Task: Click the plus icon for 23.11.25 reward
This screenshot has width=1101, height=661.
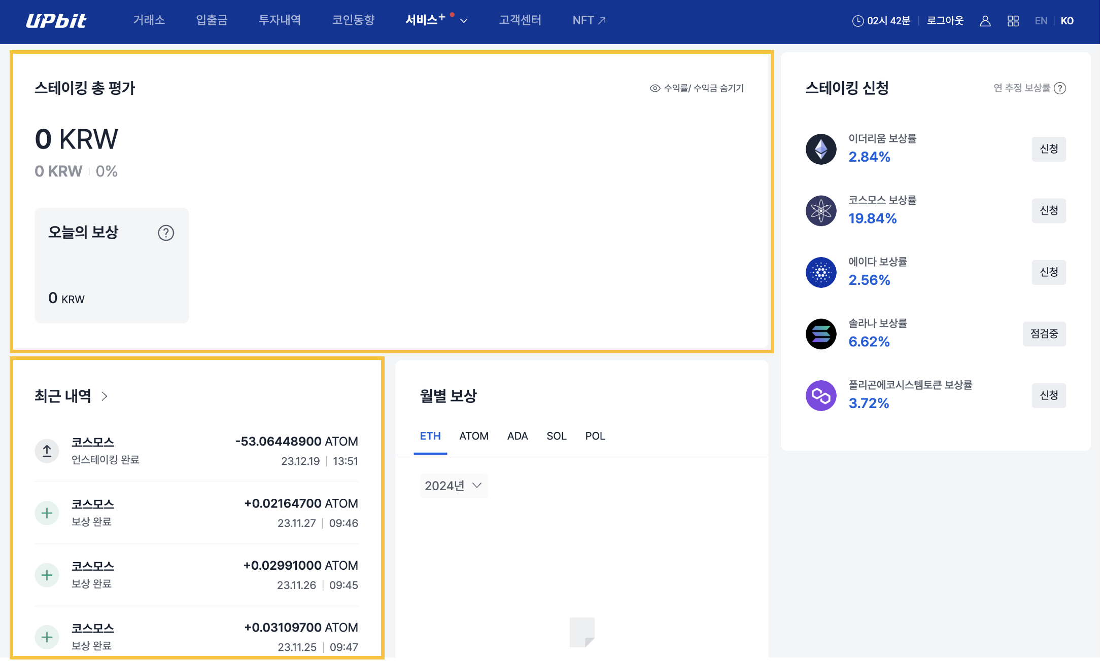Action: coord(47,637)
